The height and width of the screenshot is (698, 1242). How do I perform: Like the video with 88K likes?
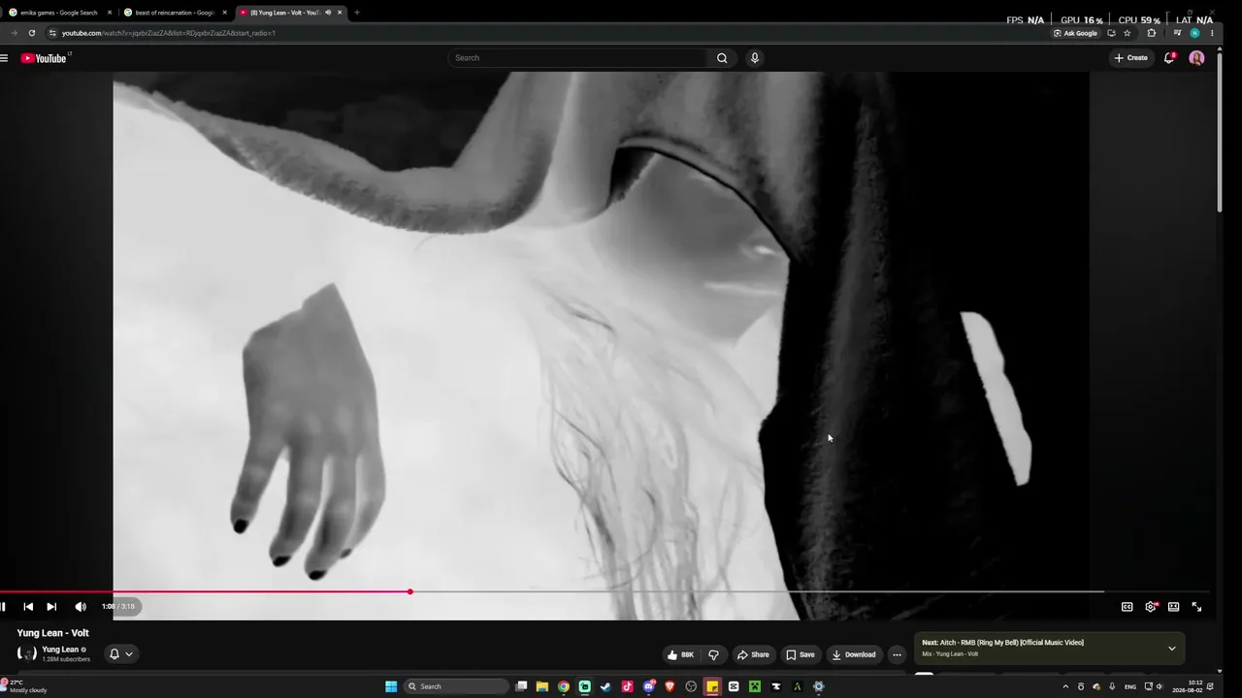coord(680,654)
